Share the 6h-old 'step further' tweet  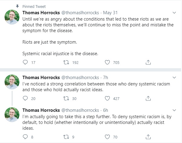(x=148, y=137)
